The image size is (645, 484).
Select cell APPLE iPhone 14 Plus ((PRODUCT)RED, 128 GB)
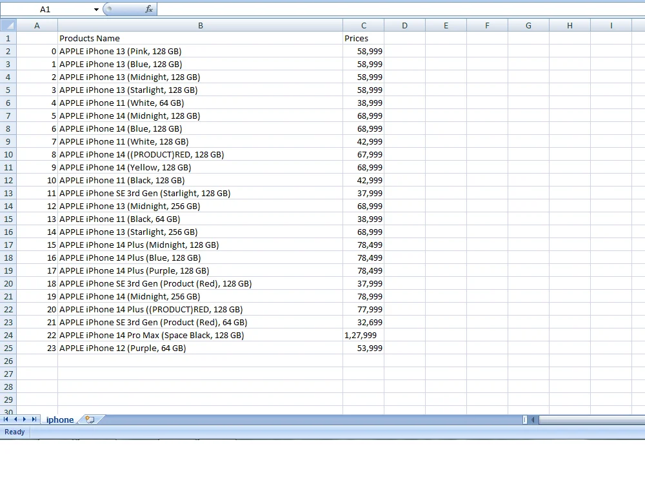coord(201,309)
